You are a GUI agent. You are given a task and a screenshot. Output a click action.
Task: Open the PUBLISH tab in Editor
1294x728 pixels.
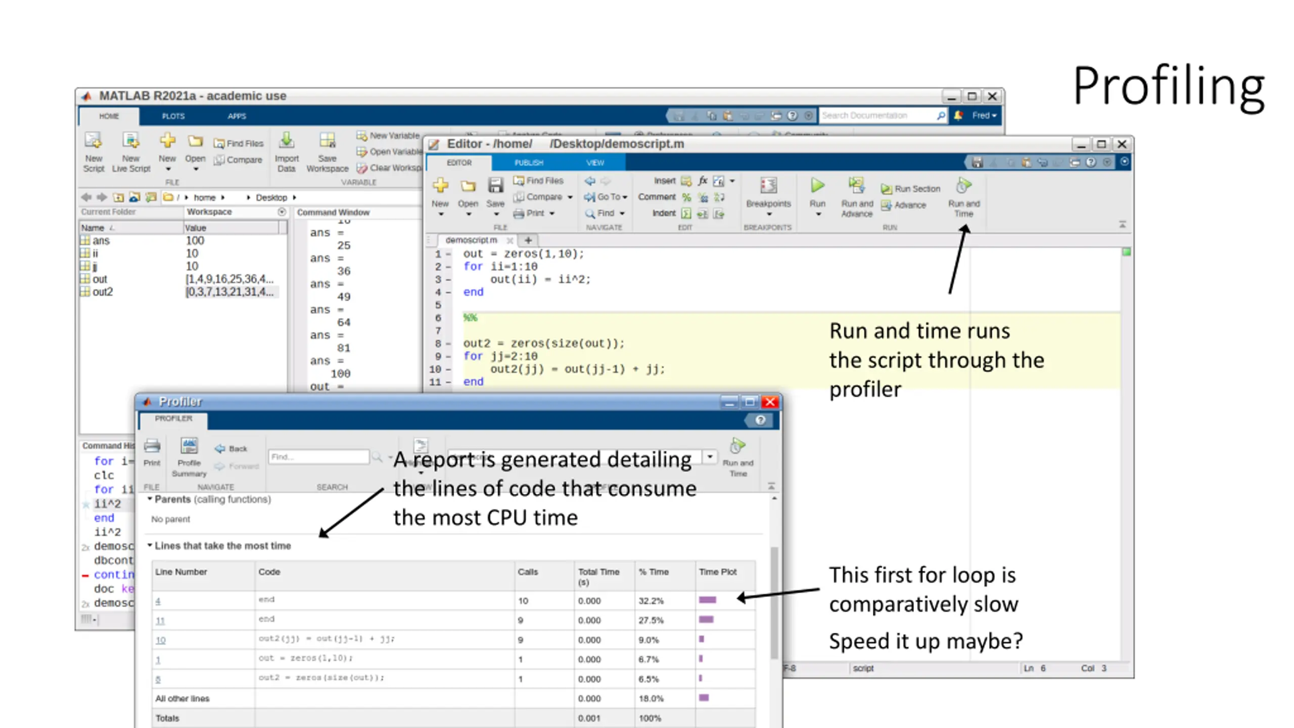528,163
